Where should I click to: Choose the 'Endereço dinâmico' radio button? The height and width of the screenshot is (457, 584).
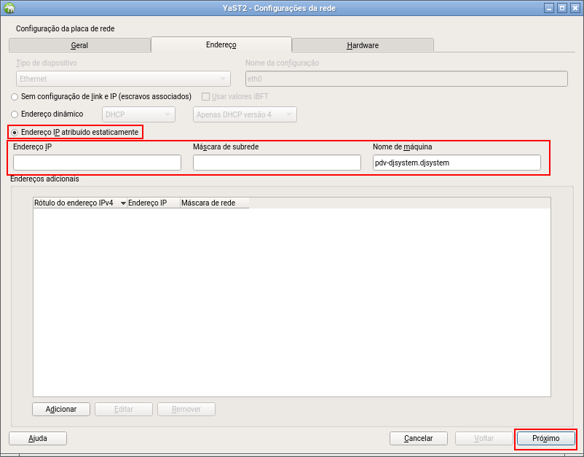[15, 114]
